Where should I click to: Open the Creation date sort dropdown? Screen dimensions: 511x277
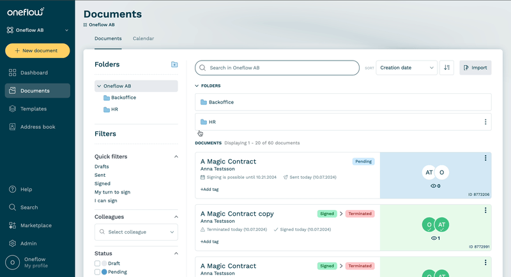click(x=406, y=68)
